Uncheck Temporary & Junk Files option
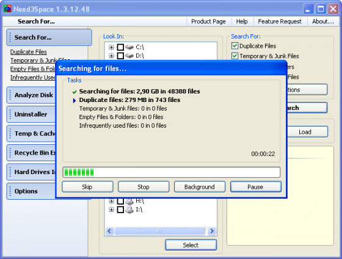Screen dimensions: 342x259 click(x=235, y=56)
